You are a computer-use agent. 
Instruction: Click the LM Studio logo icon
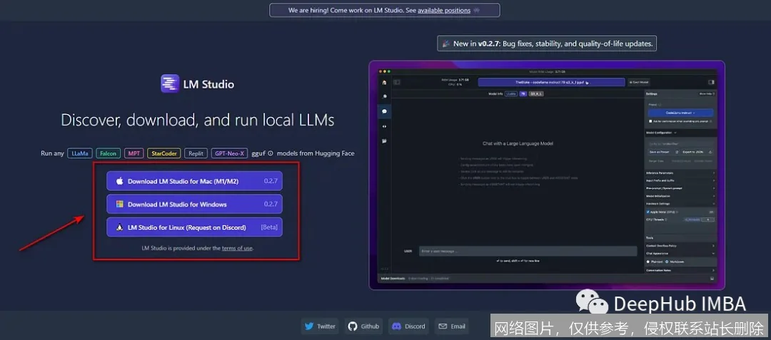170,83
